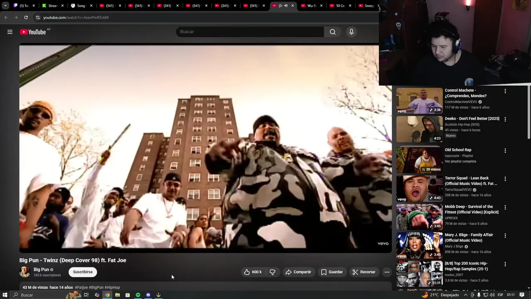Switch to the Snoop tab
Screen dimensions: 531x299
[x=368, y=6]
